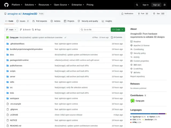Click Report repository link
Screen dimensions: 171x128
pyautogui.click(x=137, y=77)
